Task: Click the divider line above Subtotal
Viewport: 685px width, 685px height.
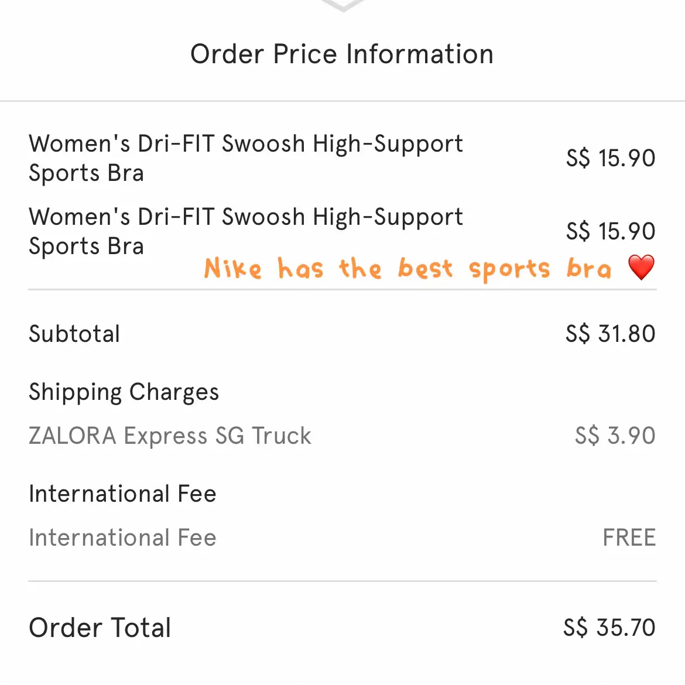Action: [342, 289]
